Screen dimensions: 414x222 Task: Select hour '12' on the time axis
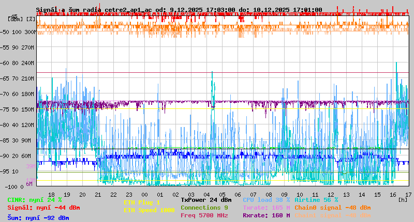click(x=331, y=195)
